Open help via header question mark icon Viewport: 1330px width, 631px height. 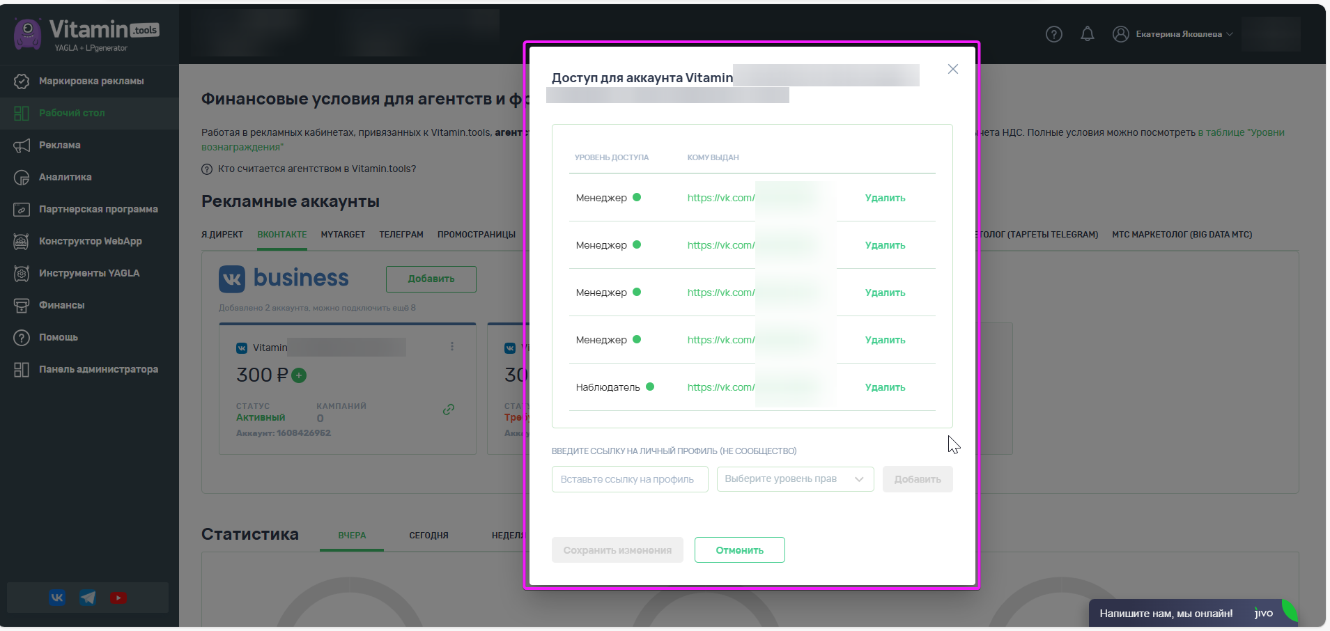pyautogui.click(x=1054, y=34)
